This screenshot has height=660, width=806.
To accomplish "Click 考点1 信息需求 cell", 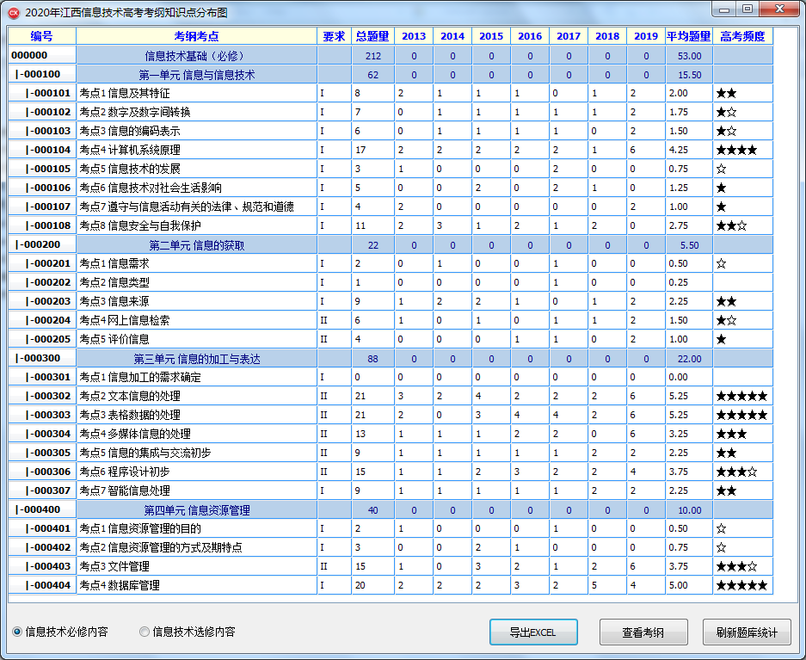I will 196,263.
